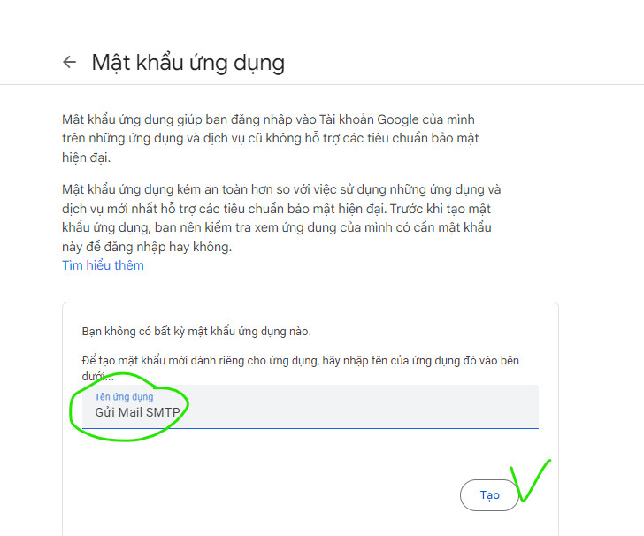Focus the "Tên ứng dụng" input field
Screen dimensions: 644x536
310,407
